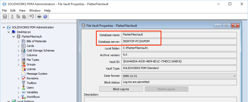Click the Message System envelope icon
This screenshot has height=102, width=248.
23,74
